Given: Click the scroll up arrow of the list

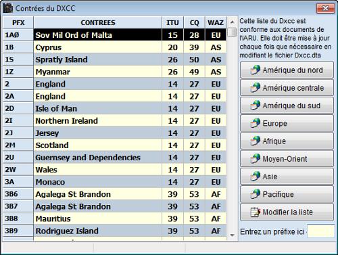Looking at the screenshot, I should tap(232, 22).
